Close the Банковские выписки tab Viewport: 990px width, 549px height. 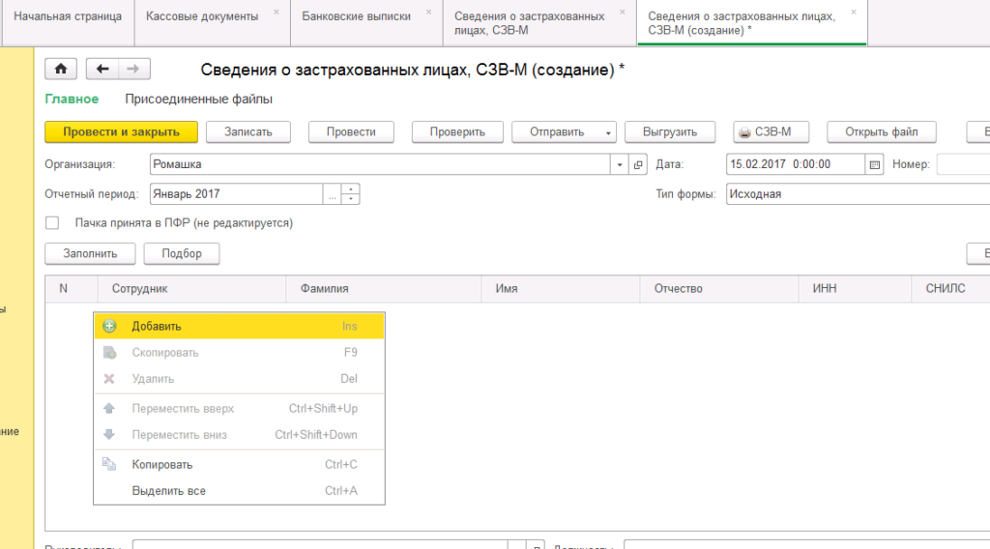[x=428, y=13]
